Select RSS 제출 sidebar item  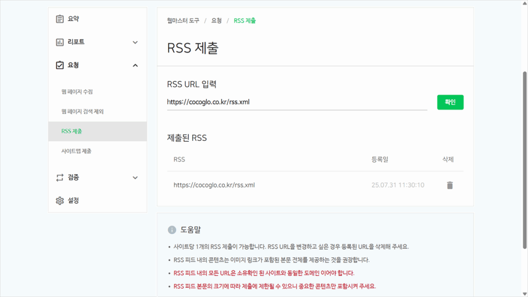pyautogui.click(x=97, y=131)
